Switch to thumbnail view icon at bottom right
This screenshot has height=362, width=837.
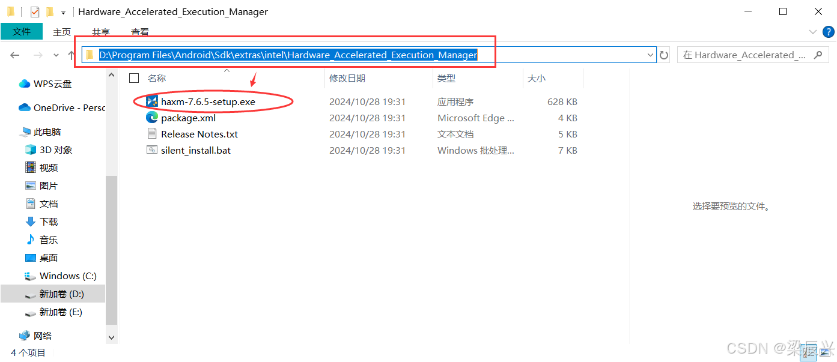(826, 353)
